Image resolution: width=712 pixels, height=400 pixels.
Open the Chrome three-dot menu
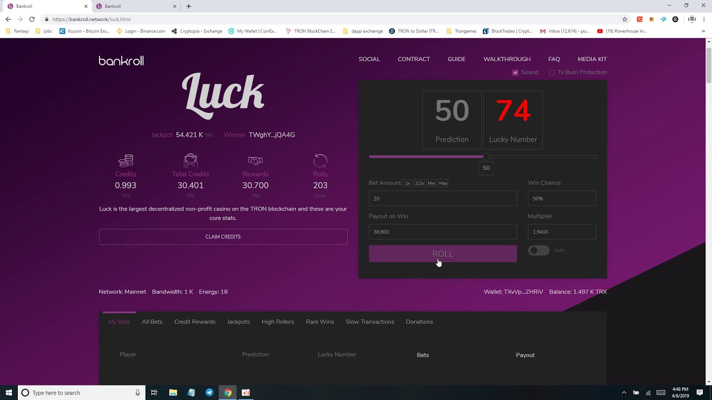[704, 19]
